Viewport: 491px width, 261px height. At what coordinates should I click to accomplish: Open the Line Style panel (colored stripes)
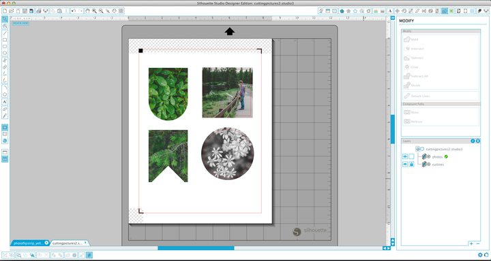[376, 11]
